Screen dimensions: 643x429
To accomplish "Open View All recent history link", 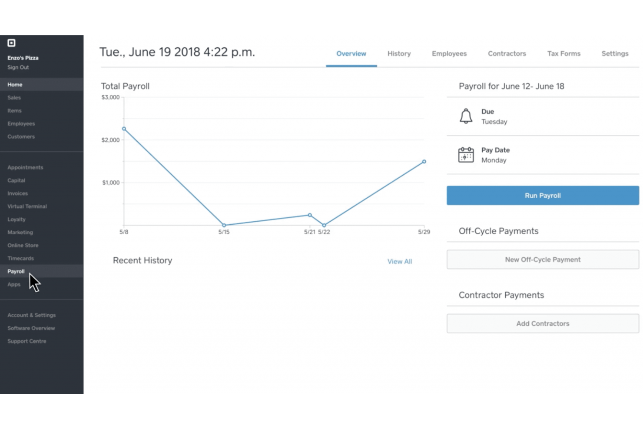I will tap(400, 261).
